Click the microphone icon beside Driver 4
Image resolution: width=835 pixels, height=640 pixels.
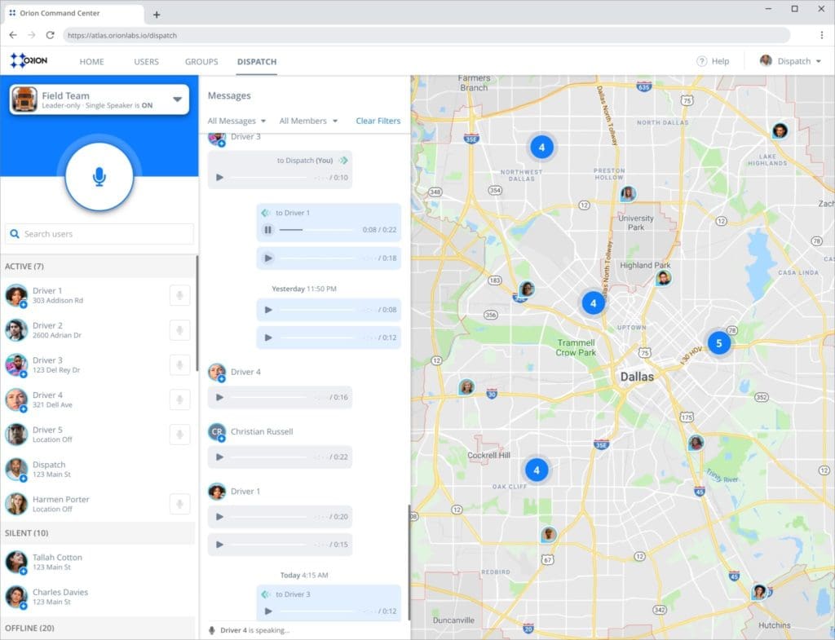(179, 399)
